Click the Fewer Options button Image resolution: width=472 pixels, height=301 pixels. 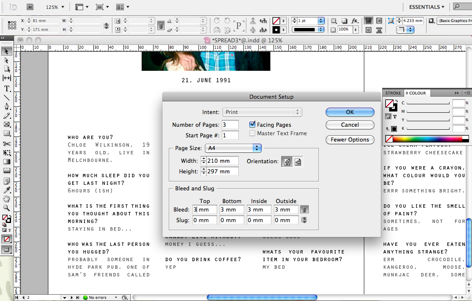tap(350, 139)
